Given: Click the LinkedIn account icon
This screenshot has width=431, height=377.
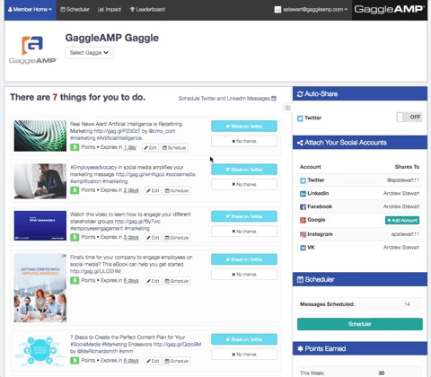Looking at the screenshot, I should tap(303, 194).
